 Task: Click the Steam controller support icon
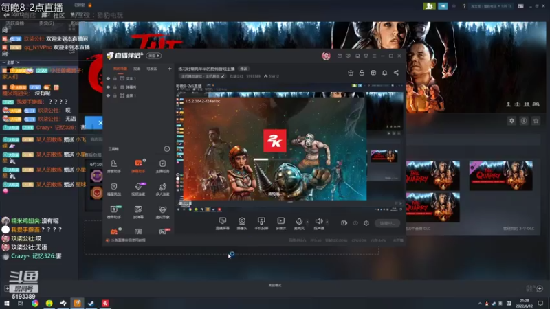536,104
